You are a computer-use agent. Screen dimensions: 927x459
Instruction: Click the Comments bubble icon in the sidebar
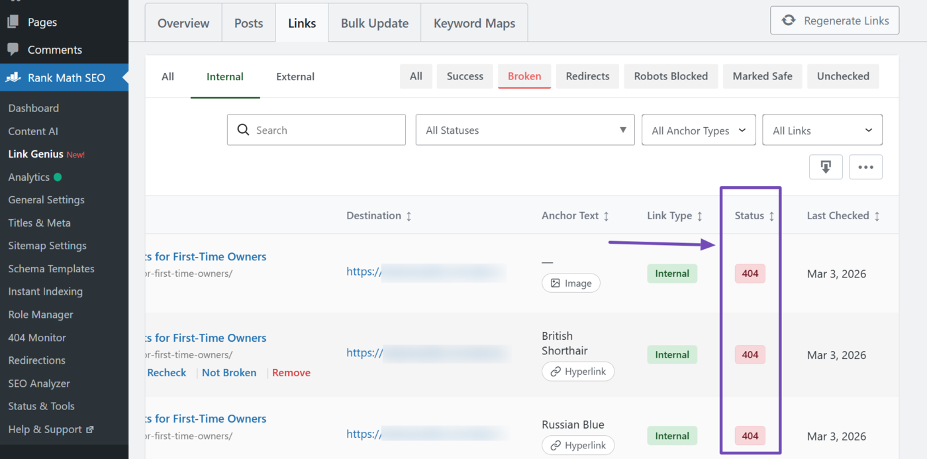click(x=12, y=49)
